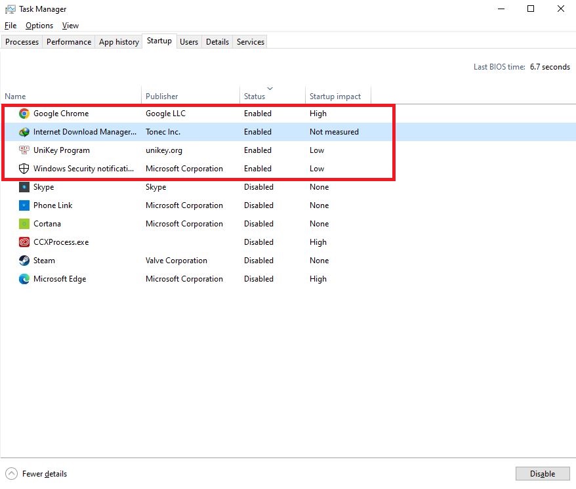Sort the list by the Status column header
The height and width of the screenshot is (489, 576).
[254, 96]
